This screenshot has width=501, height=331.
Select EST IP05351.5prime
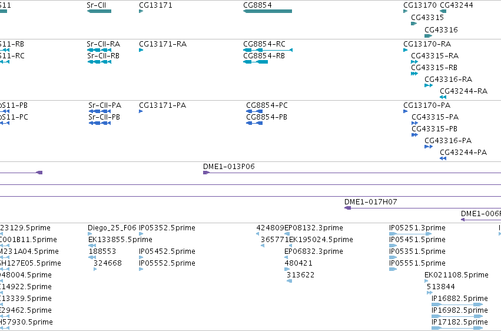coord(417,251)
